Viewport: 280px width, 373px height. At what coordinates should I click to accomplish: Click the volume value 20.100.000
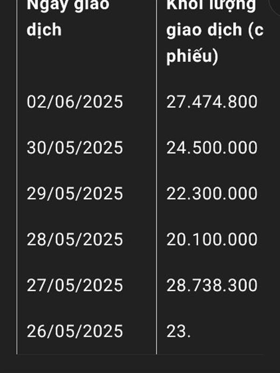pyautogui.click(x=212, y=239)
